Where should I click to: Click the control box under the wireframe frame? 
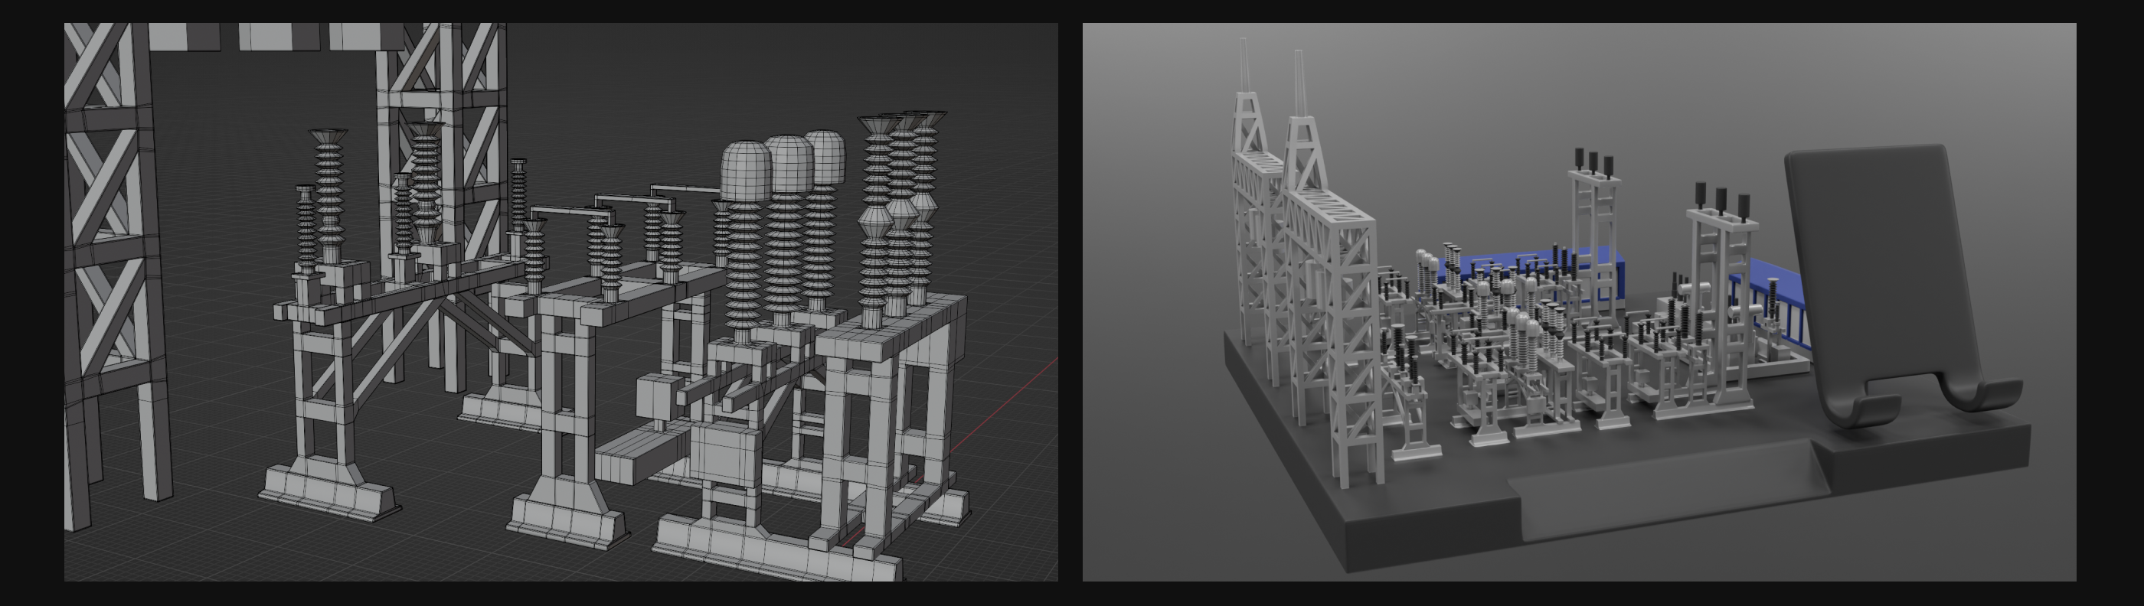[727, 453]
